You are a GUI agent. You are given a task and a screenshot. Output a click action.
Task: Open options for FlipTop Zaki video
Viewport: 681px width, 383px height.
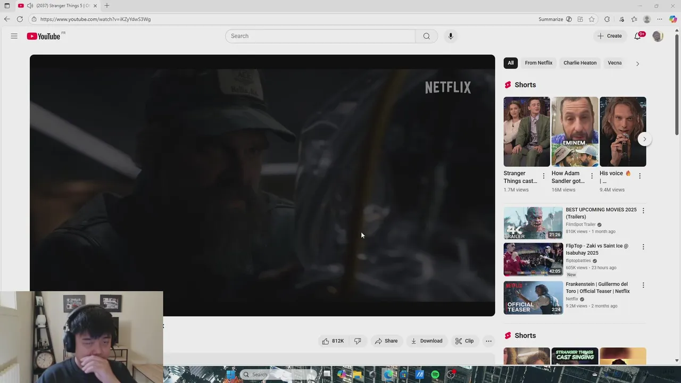click(x=643, y=247)
